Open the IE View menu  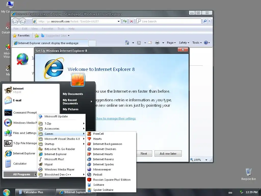coord(34,29)
